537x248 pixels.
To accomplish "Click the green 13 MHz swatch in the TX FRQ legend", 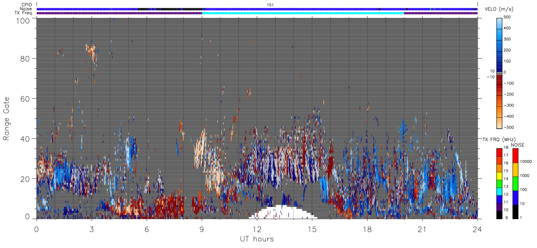I will click(499, 183).
